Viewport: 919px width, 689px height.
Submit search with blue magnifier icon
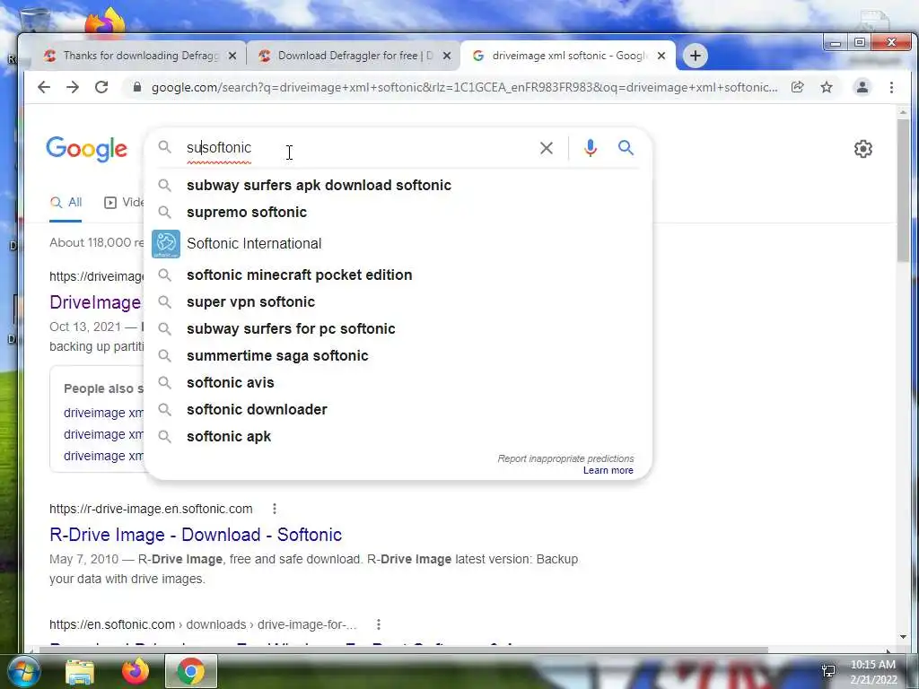[626, 148]
